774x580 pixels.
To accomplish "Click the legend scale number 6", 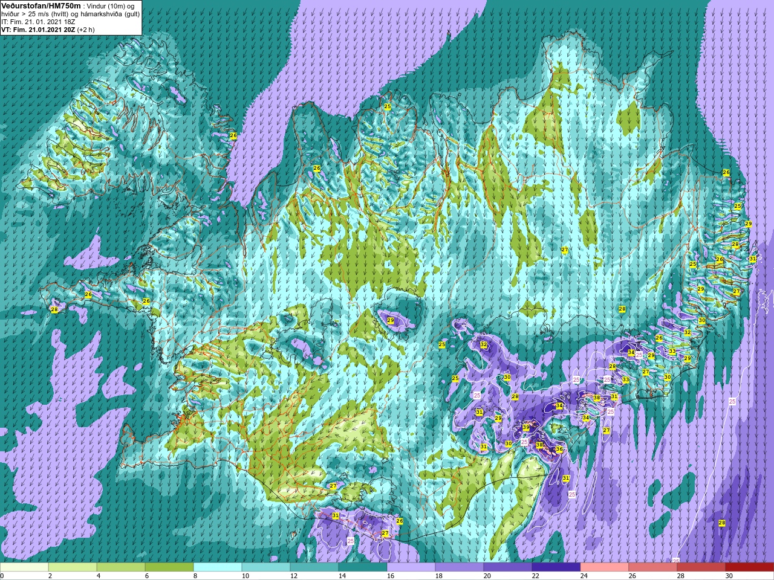I will point(147,576).
